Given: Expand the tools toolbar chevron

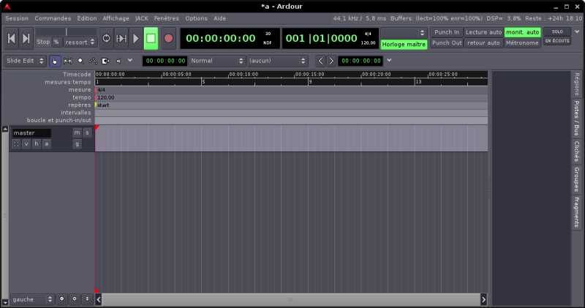Looking at the screenshot, I should tap(130, 60).
